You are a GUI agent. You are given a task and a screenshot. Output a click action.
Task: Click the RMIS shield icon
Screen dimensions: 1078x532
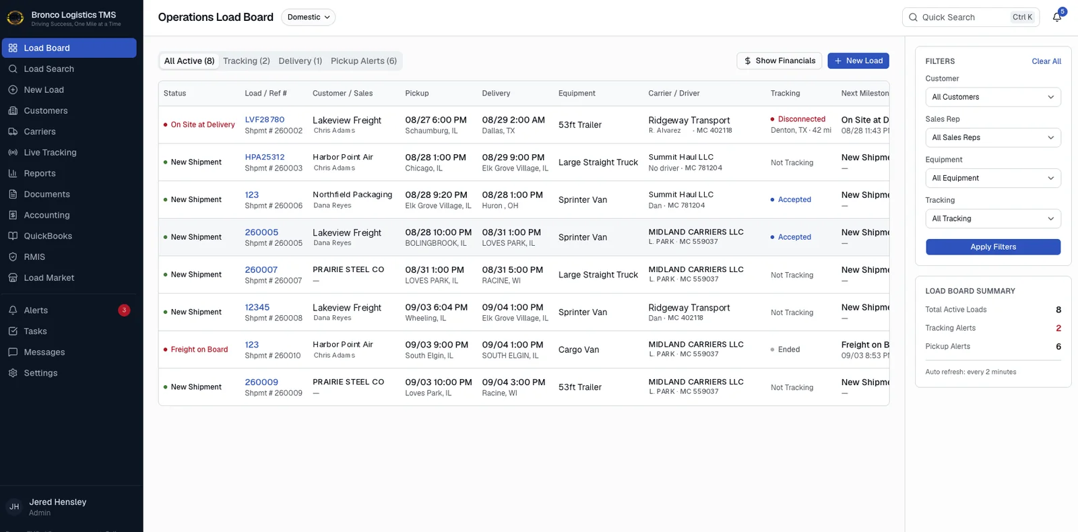click(x=13, y=257)
